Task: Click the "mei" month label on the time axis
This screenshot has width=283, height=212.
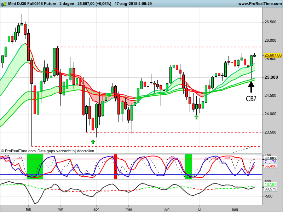Action: coord(128,209)
